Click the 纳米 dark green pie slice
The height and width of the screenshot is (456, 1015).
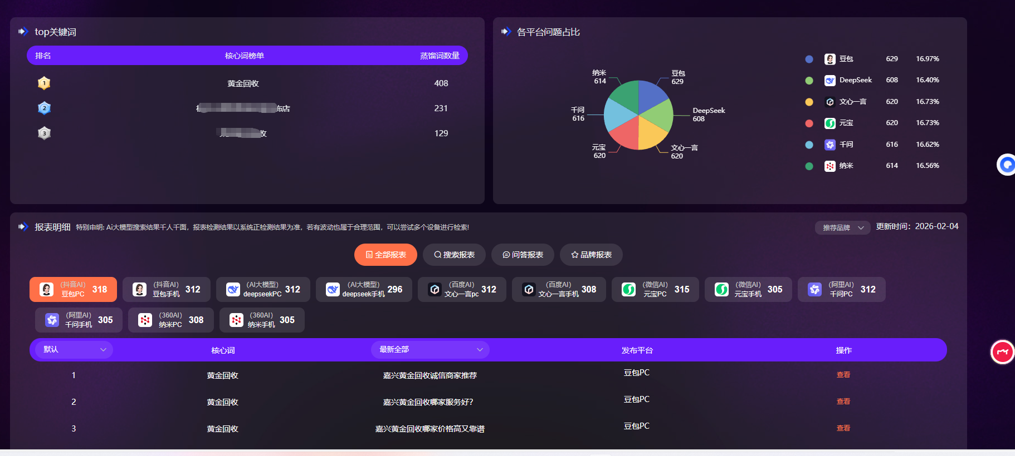click(x=627, y=95)
